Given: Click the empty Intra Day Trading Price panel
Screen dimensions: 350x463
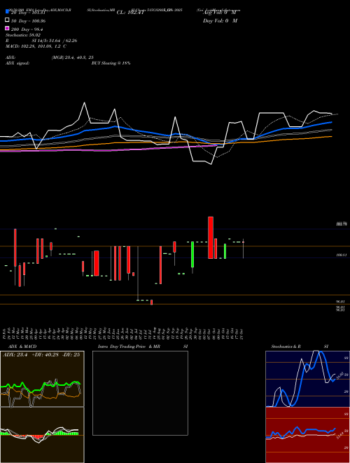Looking at the screenshot, I should (140, 393).
